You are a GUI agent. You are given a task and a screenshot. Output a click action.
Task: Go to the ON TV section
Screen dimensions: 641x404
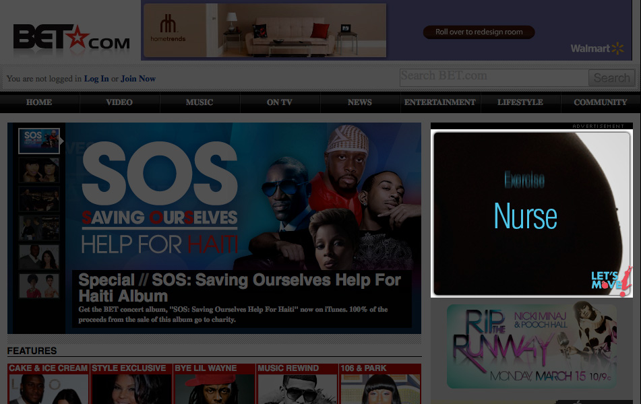coord(280,102)
